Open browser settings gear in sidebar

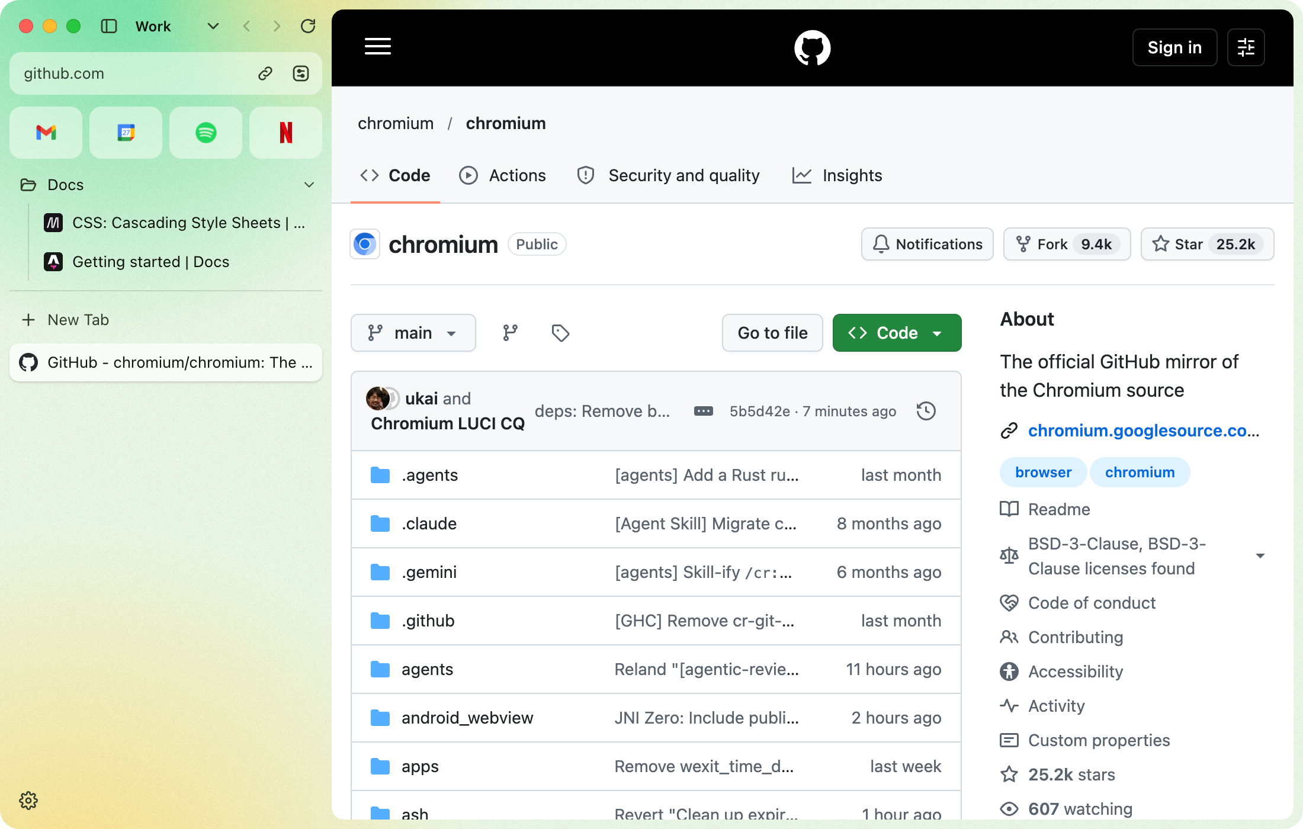coord(28,801)
